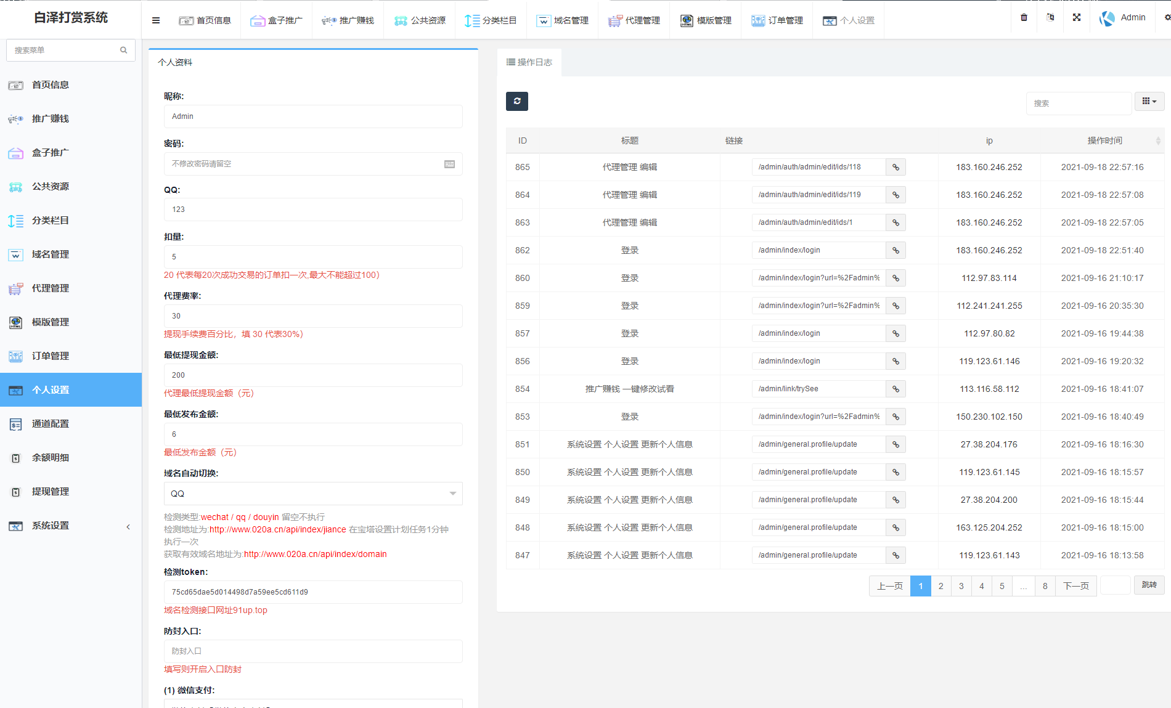Image resolution: width=1171 pixels, height=708 pixels.
Task: Open the 首页信息 sidebar section
Action: click(51, 84)
